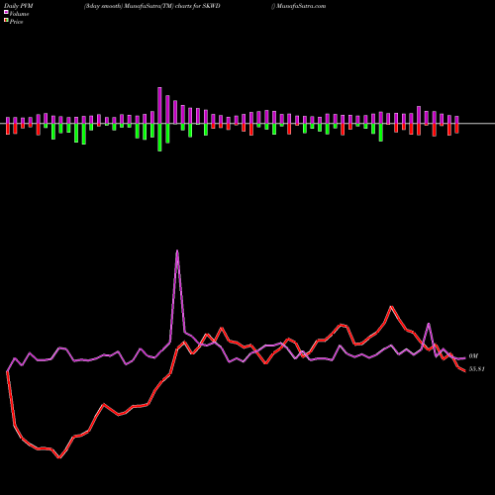
Task: Click the first red bar at left edge
Action: [x=8, y=129]
